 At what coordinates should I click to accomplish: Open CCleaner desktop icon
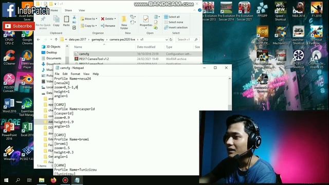point(9,58)
